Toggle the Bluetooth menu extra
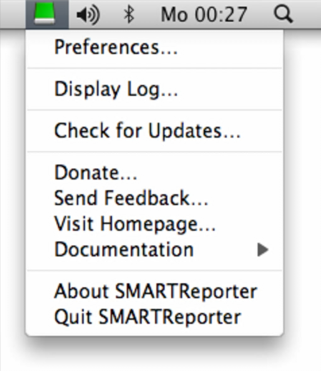Image resolution: width=321 pixels, height=371 pixels. [x=128, y=14]
